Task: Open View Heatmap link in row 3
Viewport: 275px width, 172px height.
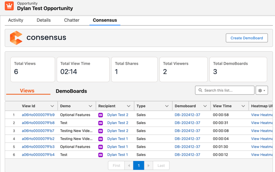Action: coord(262,131)
